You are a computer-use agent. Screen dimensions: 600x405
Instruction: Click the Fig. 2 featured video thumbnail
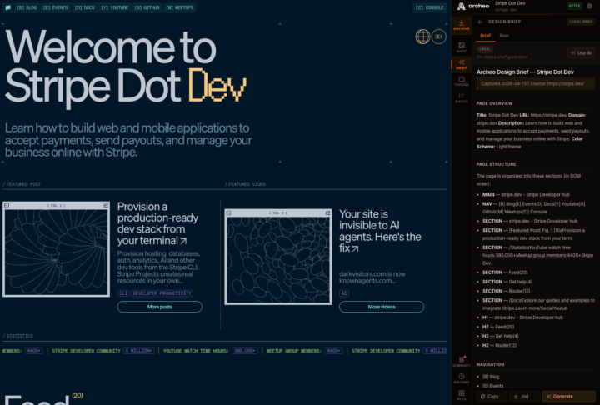pos(278,257)
